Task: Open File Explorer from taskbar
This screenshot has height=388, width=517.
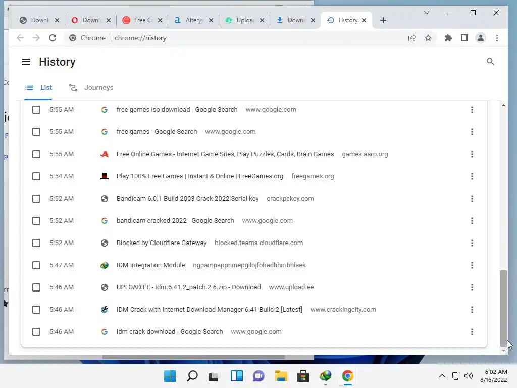Action: click(281, 376)
